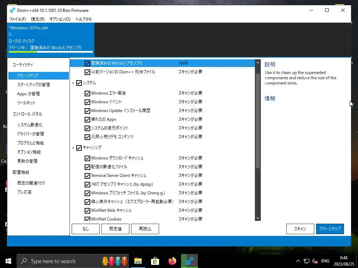This screenshot has height=268, width=358.
Task: Open the 復元(R) menu
Action: pyautogui.click(x=38, y=19)
